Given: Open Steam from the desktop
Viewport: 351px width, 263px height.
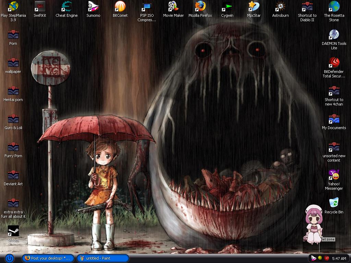Looking at the screenshot, I should pyautogui.click(x=13, y=231).
